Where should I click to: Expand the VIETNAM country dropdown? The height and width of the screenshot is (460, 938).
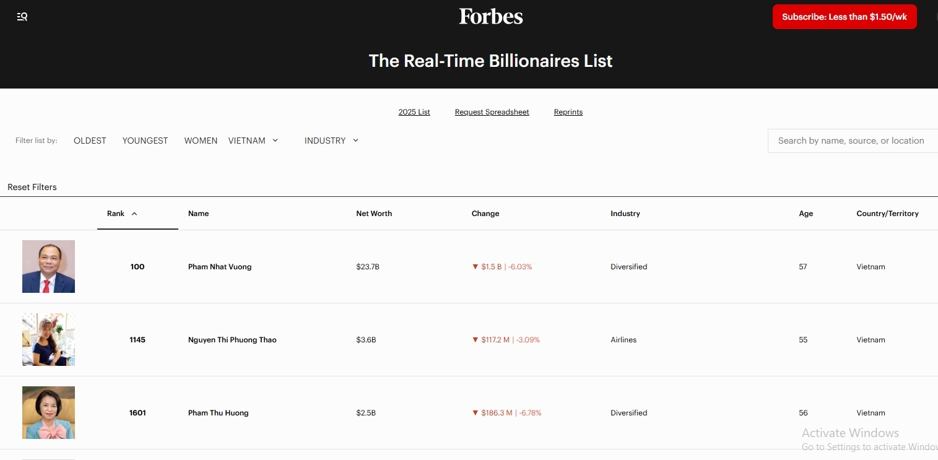pos(253,141)
